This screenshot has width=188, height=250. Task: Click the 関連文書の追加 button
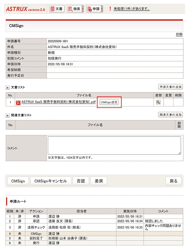[170, 115]
